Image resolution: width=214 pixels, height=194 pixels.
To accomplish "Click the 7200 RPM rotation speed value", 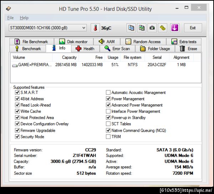I will [x=183, y=173].
